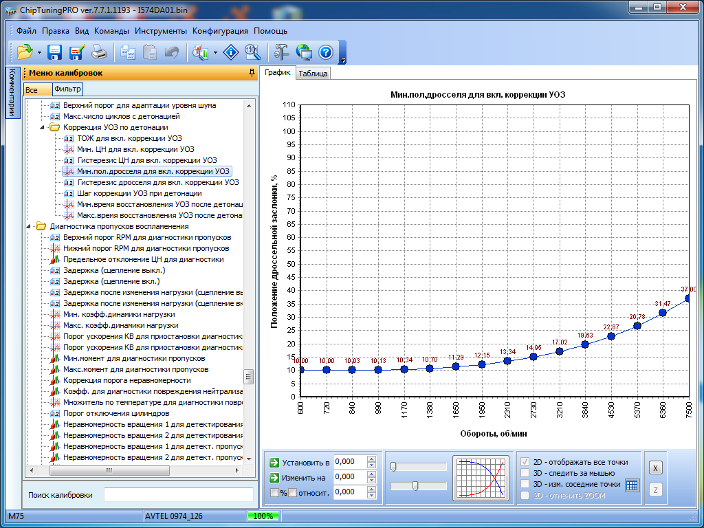Screen dimensions: 704x528
Task: Open help with the question mark icon
Action: pos(325,52)
